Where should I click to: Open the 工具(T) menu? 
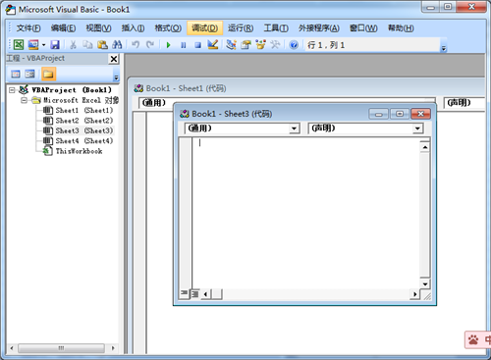(276, 28)
